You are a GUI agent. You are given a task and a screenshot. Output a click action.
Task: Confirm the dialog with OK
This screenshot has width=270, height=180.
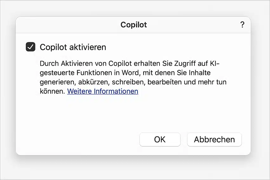(x=160, y=140)
